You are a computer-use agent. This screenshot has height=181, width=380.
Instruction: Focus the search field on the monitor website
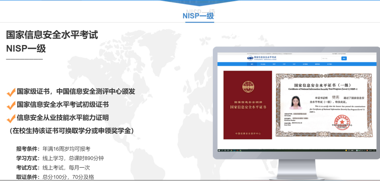click(x=331, y=58)
